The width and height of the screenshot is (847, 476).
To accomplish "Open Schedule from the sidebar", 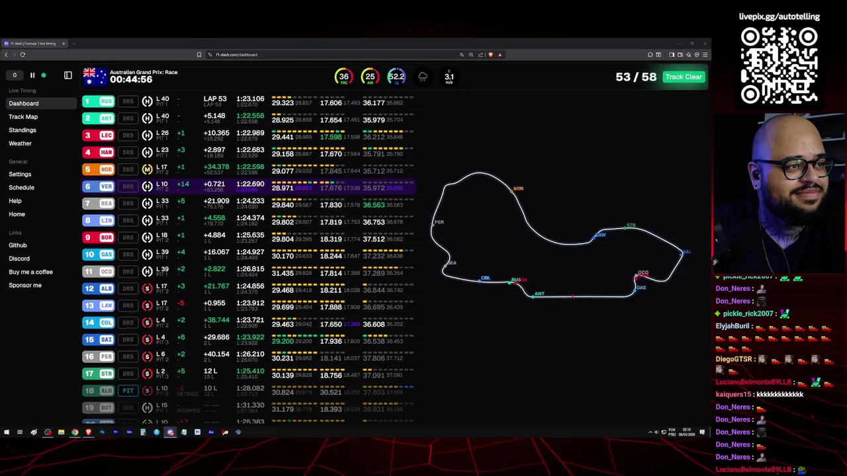I will pos(21,187).
